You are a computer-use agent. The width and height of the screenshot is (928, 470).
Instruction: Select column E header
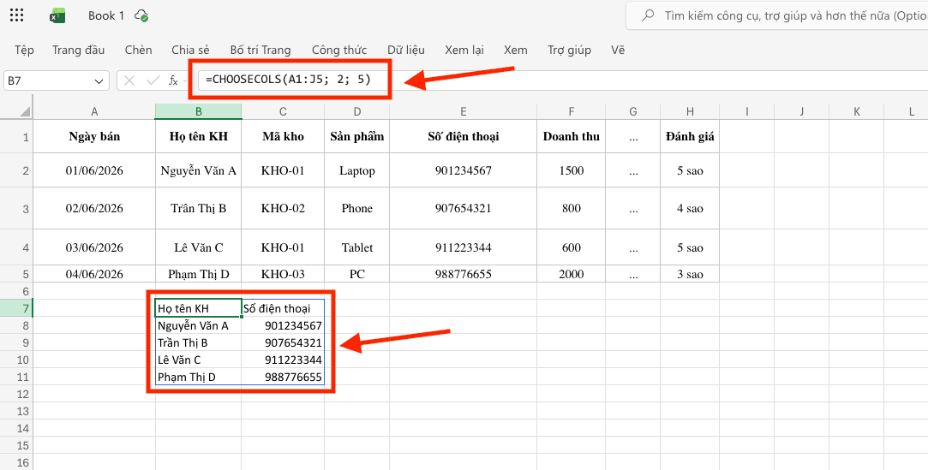click(464, 112)
